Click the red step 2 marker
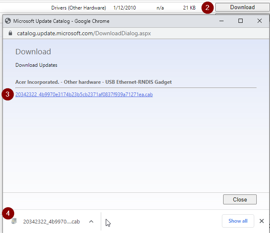The width and height of the screenshot is (270, 233). (x=208, y=8)
